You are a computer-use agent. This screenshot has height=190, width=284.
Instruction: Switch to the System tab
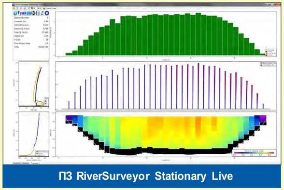(16, 163)
